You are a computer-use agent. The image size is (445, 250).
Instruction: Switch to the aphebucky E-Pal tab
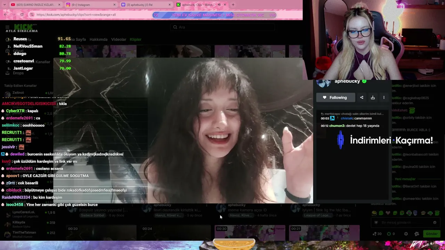146,5
